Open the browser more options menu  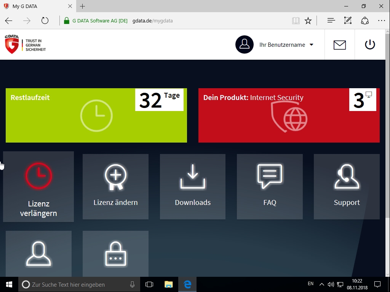pyautogui.click(x=381, y=21)
